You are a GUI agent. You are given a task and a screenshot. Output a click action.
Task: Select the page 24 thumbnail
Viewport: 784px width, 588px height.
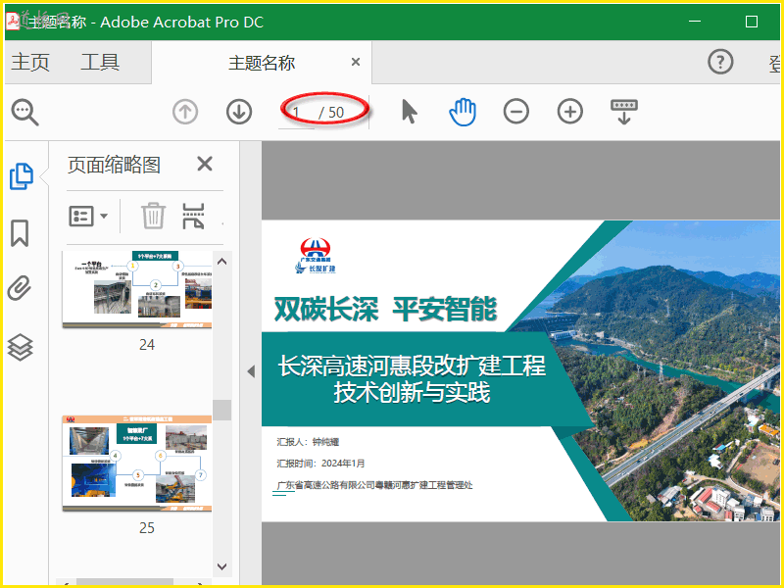click(137, 290)
